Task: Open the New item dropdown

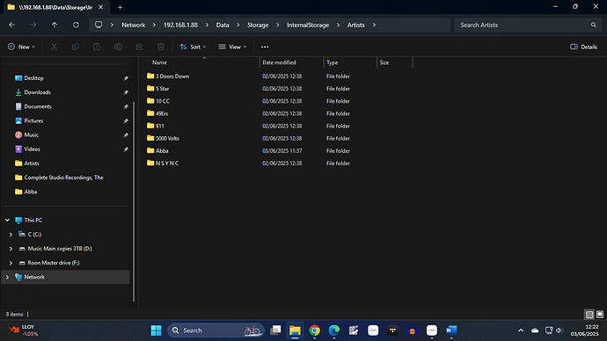Action: pyautogui.click(x=21, y=47)
